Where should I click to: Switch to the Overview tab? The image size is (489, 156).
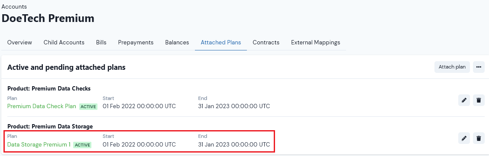point(19,43)
